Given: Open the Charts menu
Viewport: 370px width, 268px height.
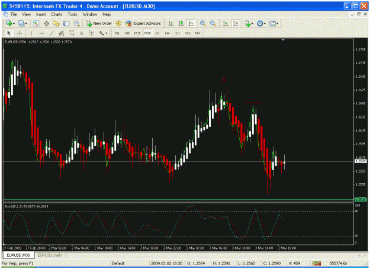Looking at the screenshot, I should (57, 14).
